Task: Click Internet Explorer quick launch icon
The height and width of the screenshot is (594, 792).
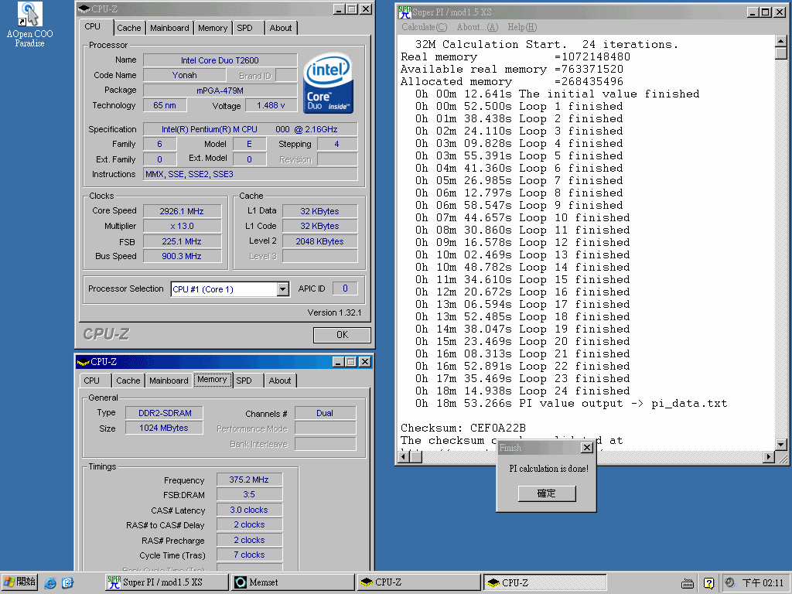Action: 50,582
